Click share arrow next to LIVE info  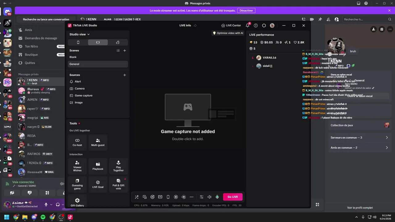pos(195,25)
